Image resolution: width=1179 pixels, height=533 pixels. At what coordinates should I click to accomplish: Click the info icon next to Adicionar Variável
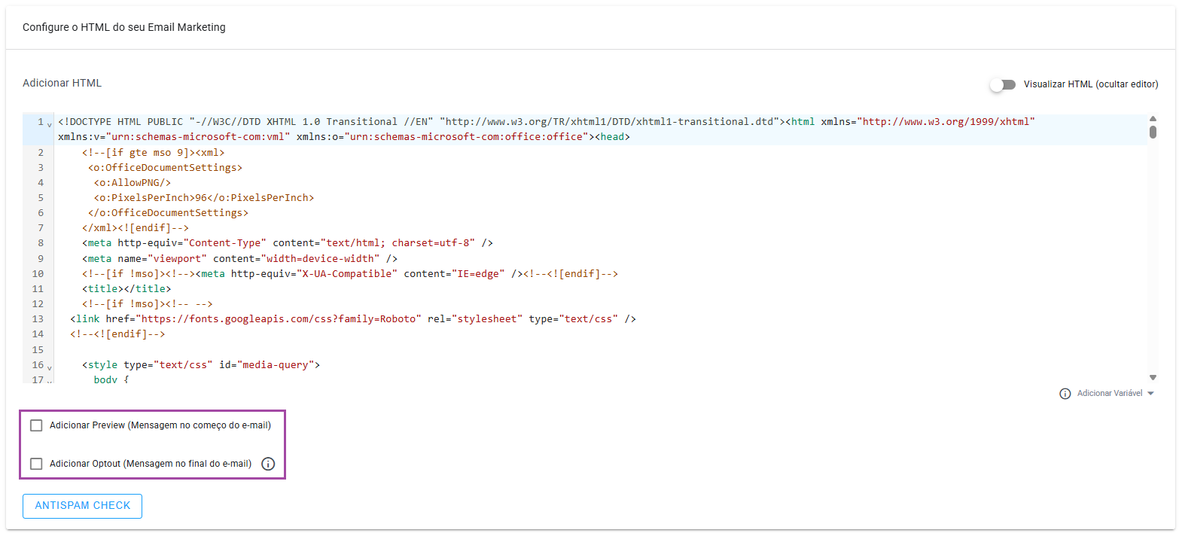pos(1065,394)
